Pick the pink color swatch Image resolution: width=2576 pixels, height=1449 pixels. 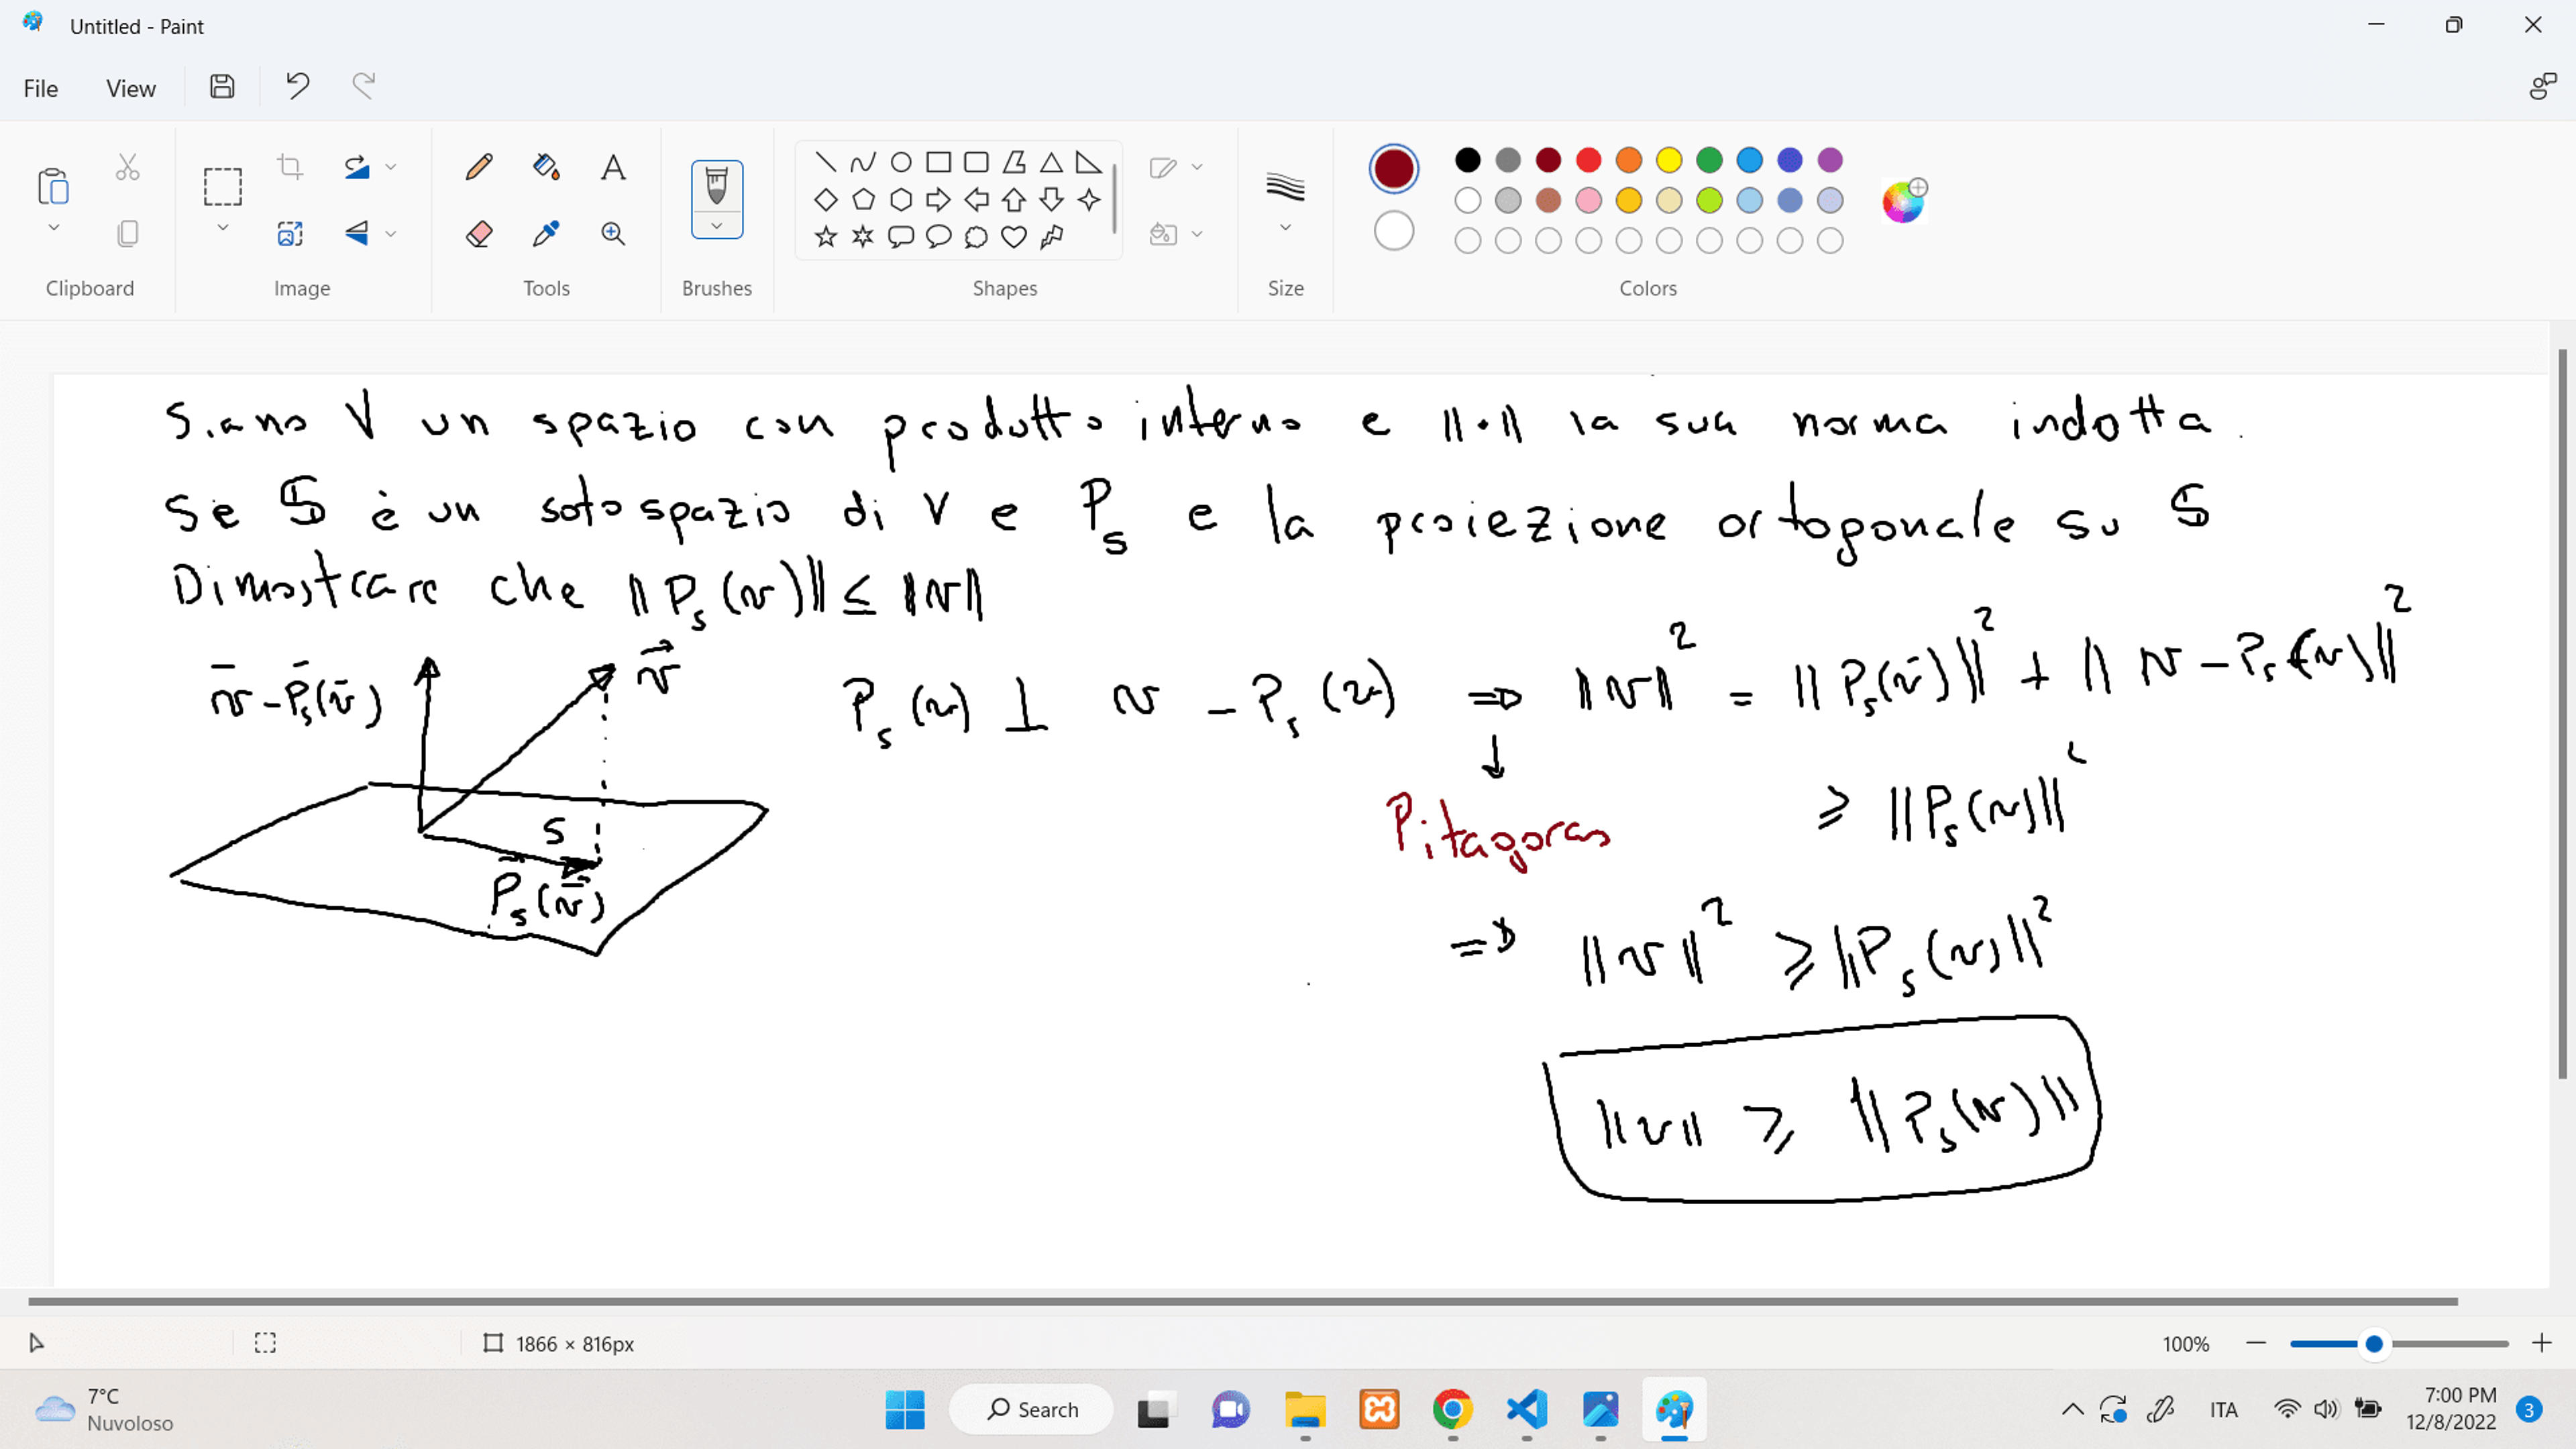click(1588, 200)
